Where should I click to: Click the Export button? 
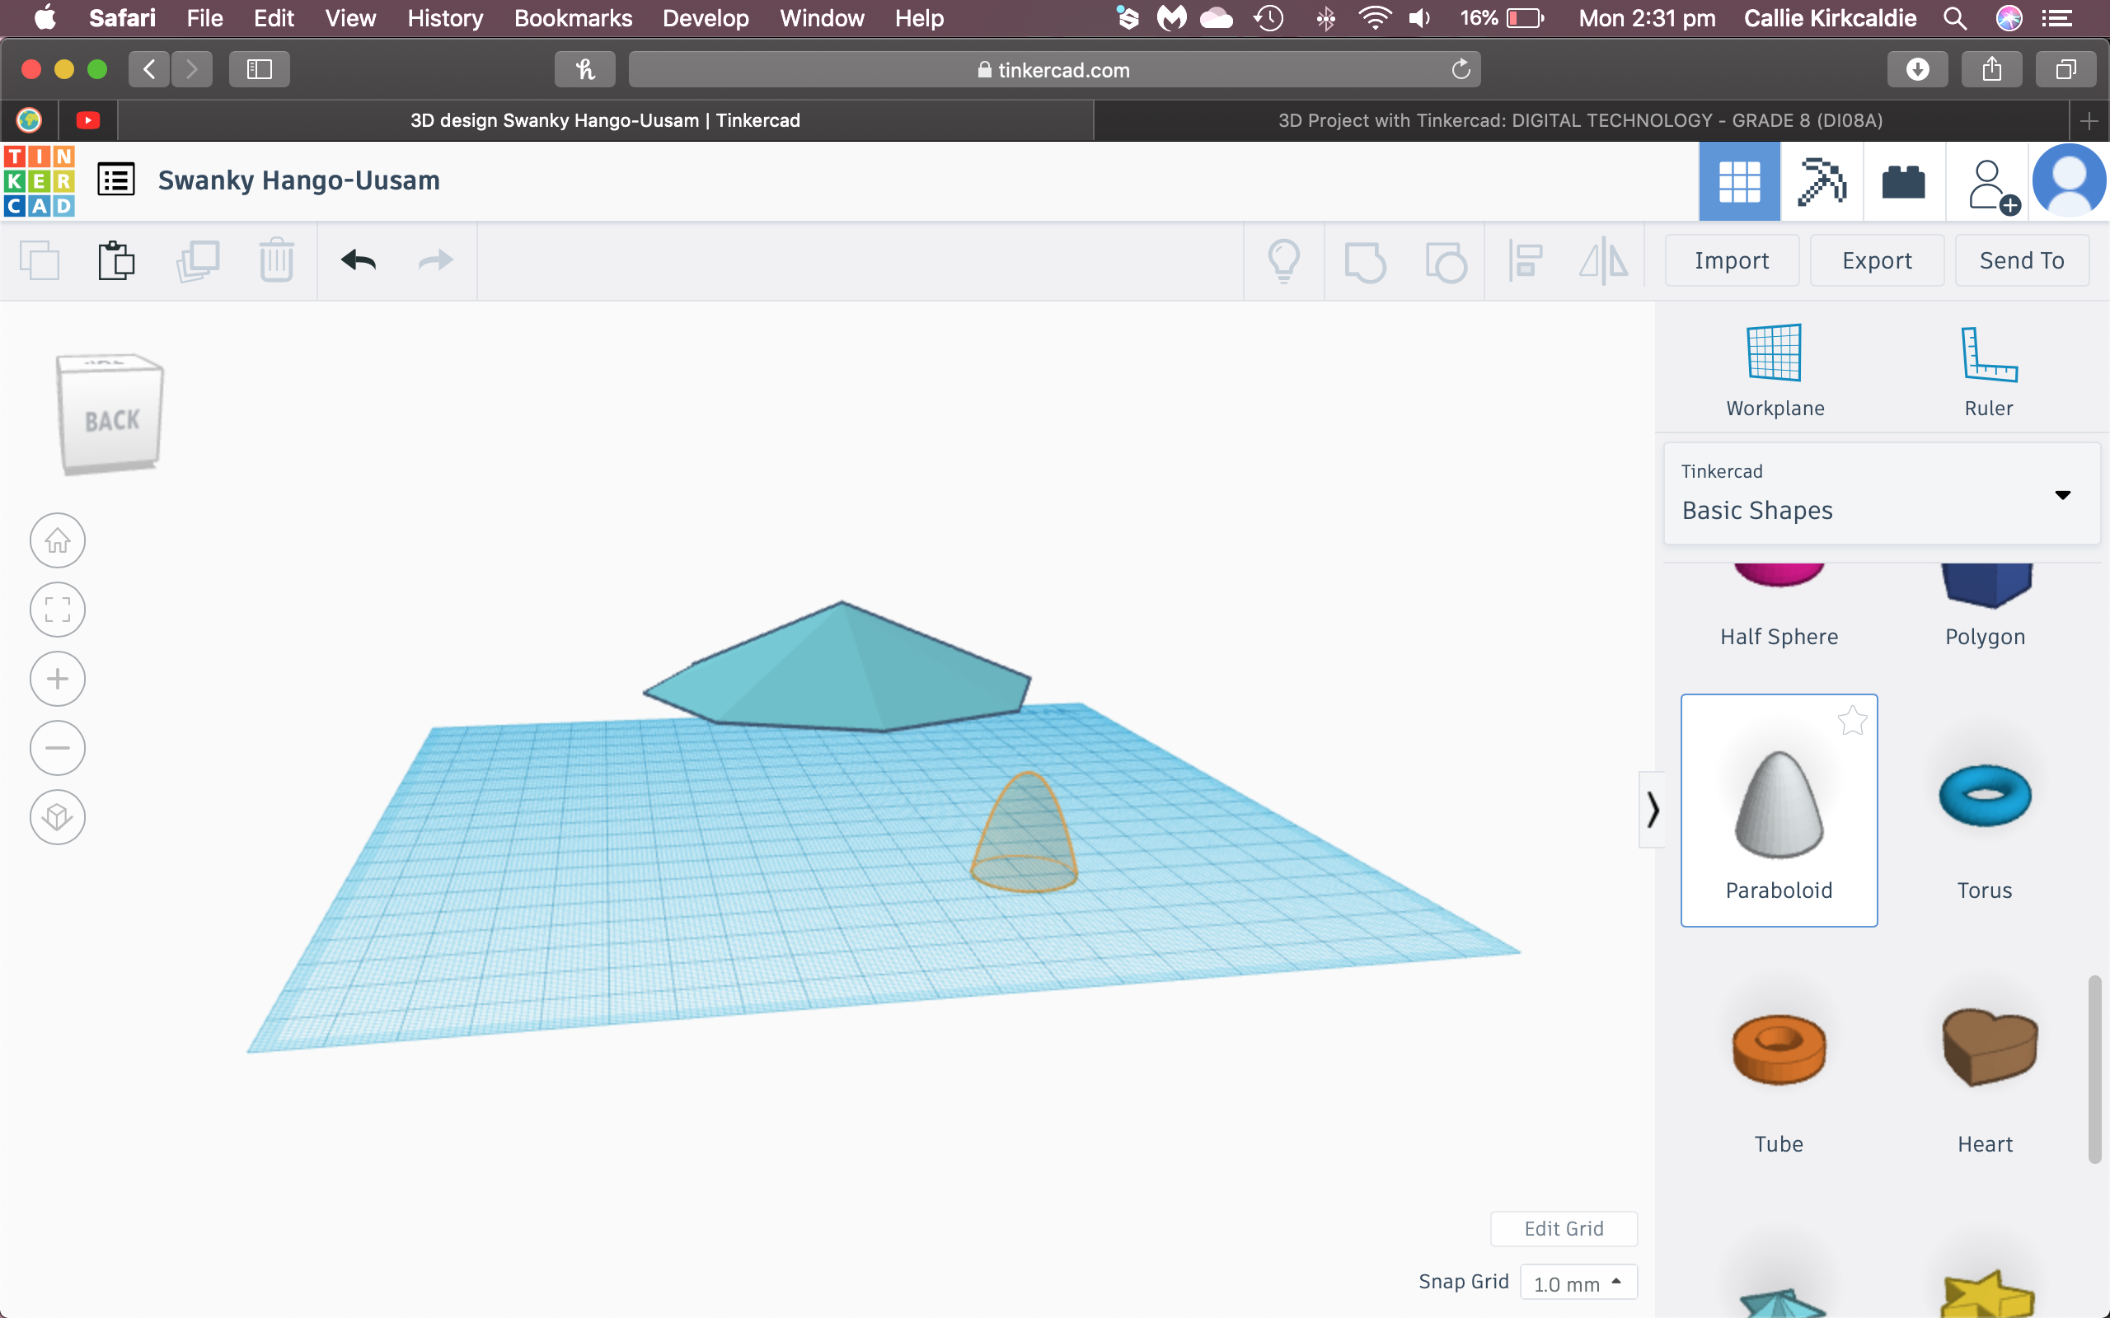(1876, 259)
